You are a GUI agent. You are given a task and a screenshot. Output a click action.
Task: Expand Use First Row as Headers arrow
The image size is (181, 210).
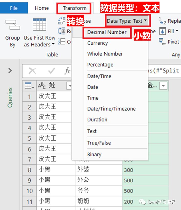point(53,44)
